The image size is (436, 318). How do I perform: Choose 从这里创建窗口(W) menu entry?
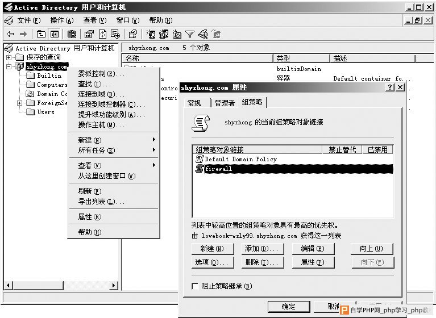(114, 176)
